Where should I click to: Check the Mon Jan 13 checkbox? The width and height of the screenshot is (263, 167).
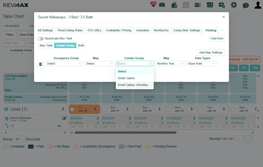click(169, 109)
